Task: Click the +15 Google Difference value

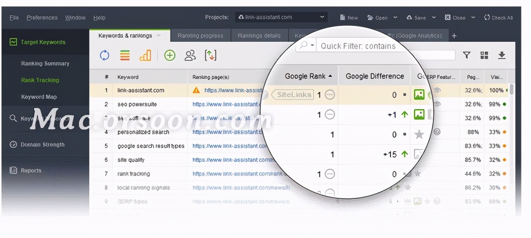Action: click(x=390, y=155)
